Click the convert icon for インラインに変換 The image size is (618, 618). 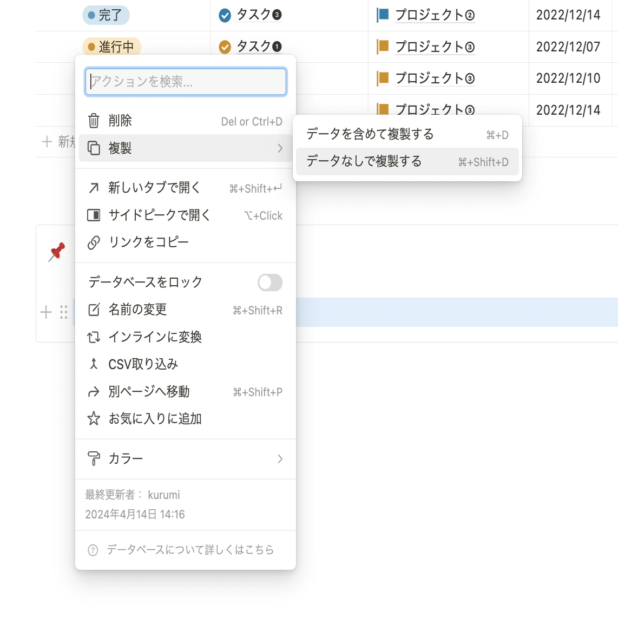click(94, 337)
